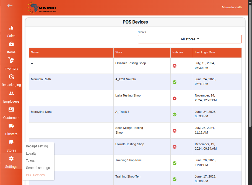Viewport: 252px width, 185px height.
Task: Click the back arrow icon
Action: (10, 6)
